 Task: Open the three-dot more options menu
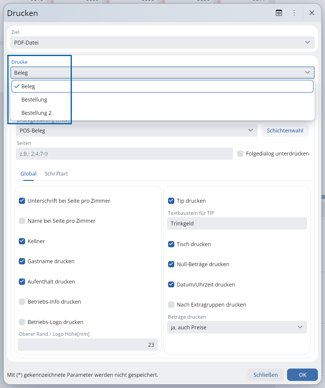pos(294,13)
